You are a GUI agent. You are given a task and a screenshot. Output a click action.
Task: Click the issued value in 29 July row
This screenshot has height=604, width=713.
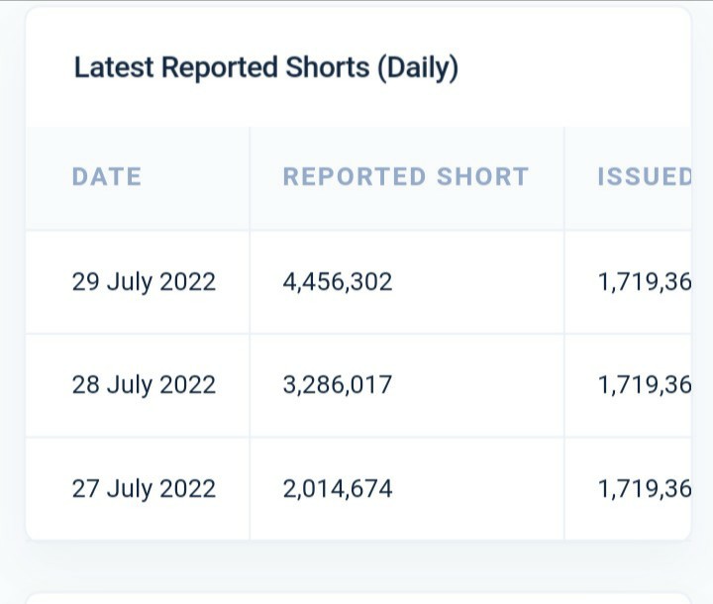[644, 282]
